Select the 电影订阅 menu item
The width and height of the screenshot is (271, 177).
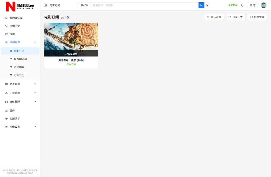(x=20, y=51)
